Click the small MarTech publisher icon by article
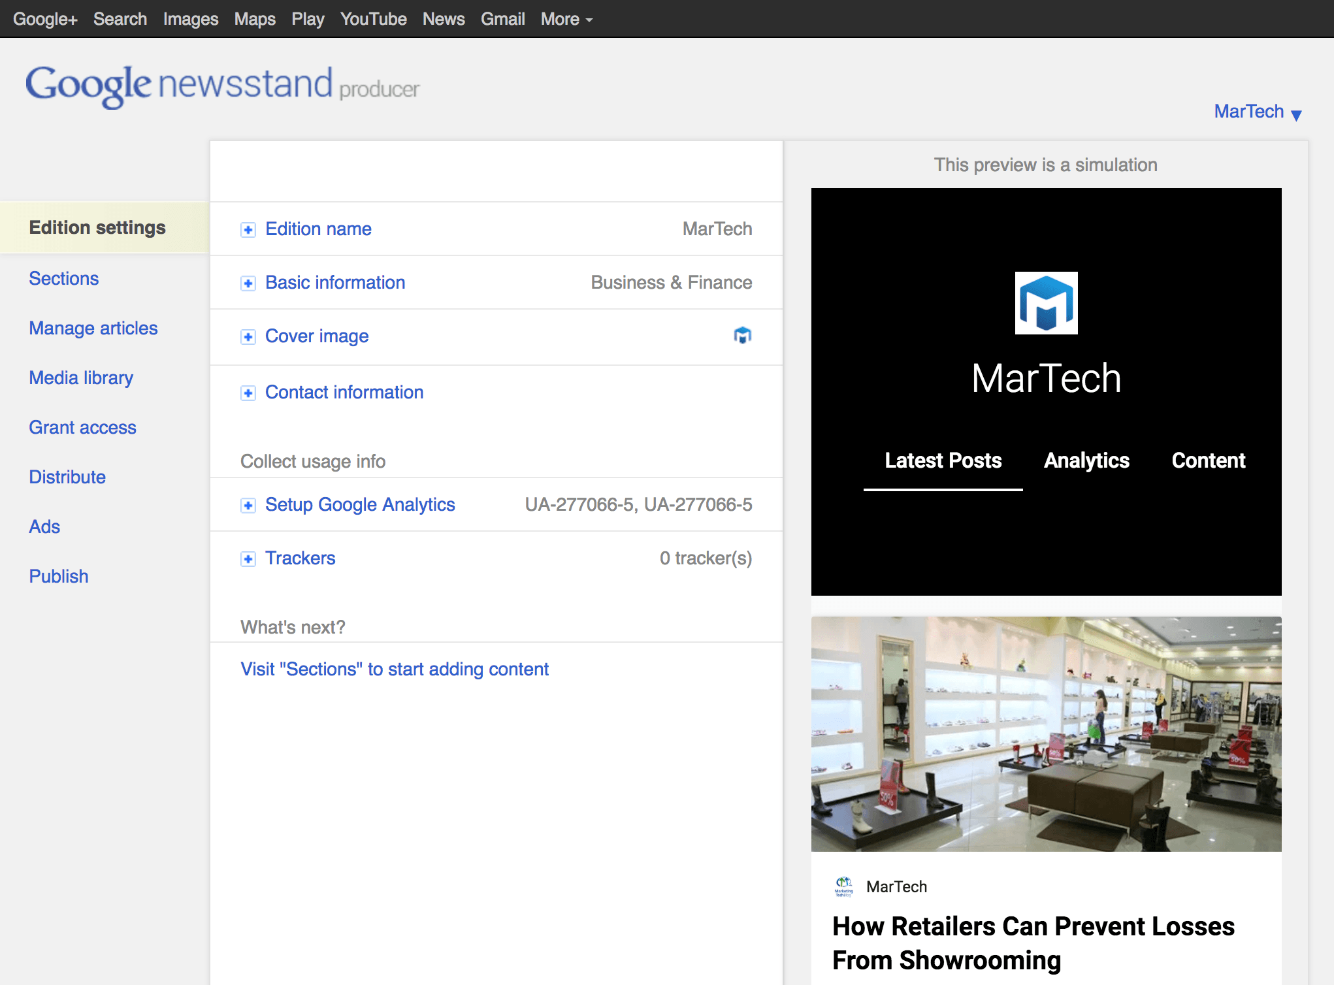 [x=844, y=886]
